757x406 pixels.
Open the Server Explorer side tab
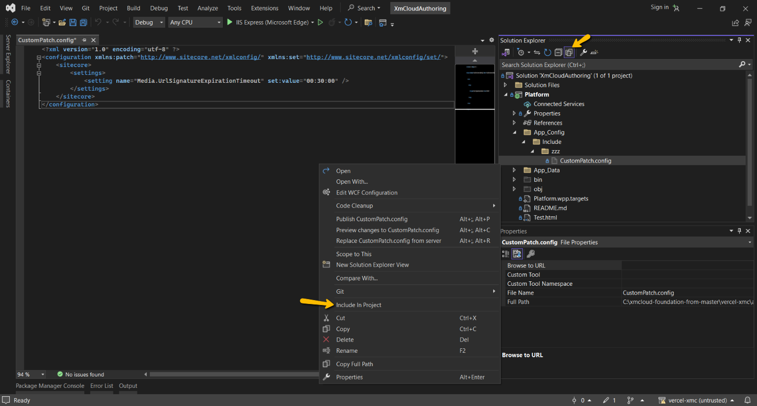8,54
